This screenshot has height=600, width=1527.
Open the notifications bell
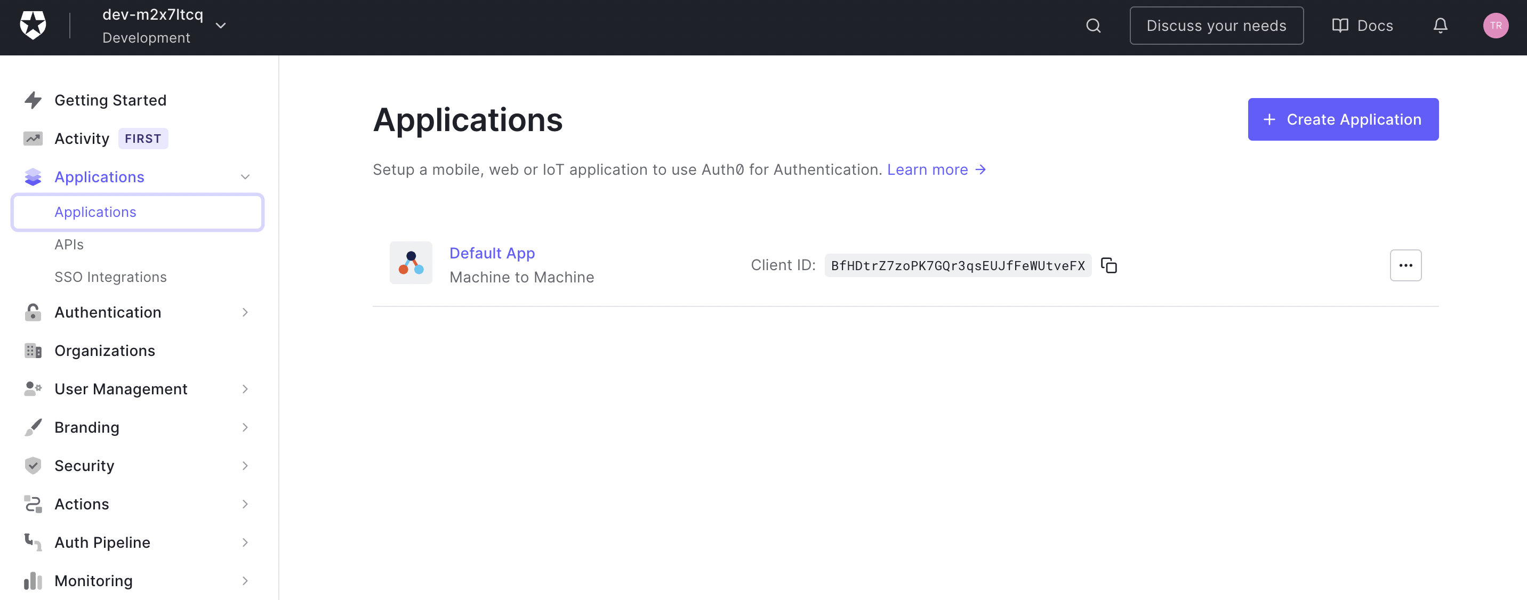(1441, 26)
